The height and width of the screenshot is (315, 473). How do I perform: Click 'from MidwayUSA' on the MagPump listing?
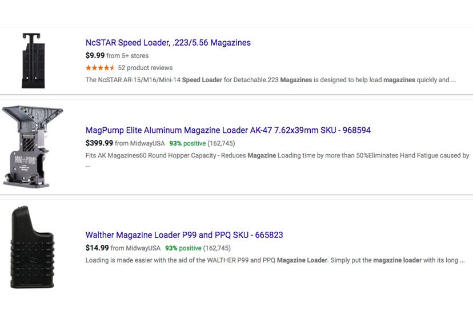click(x=140, y=143)
